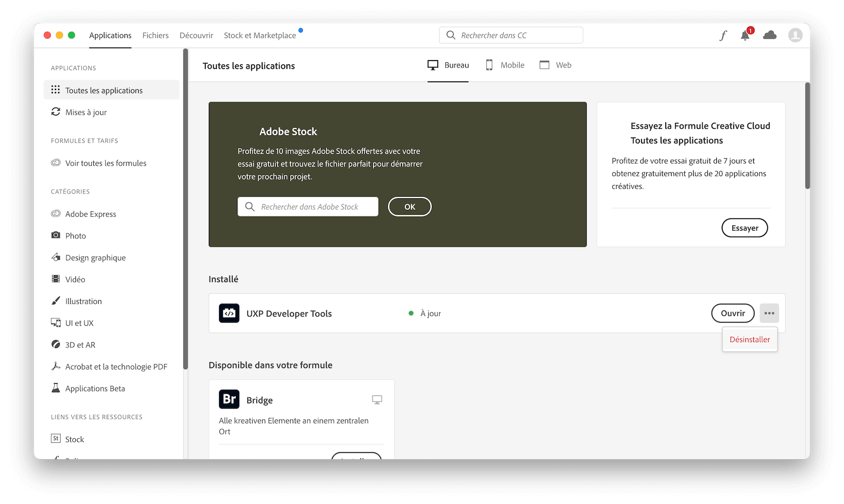Click the magnifier icon in Adobe Stock search
The image size is (844, 504).
(250, 207)
